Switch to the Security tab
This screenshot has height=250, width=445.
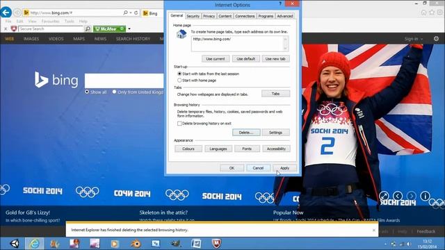point(193,16)
